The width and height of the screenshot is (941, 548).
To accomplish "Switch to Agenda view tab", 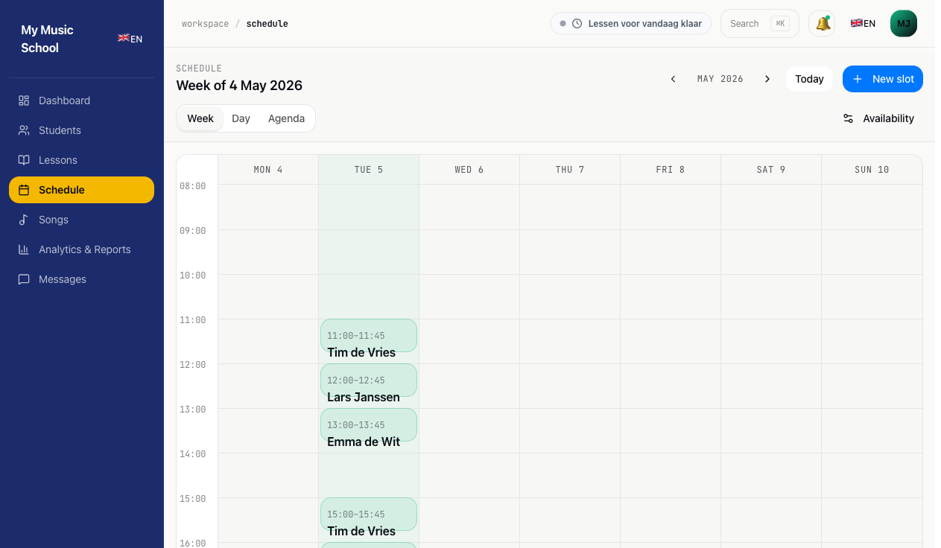I will click(286, 118).
